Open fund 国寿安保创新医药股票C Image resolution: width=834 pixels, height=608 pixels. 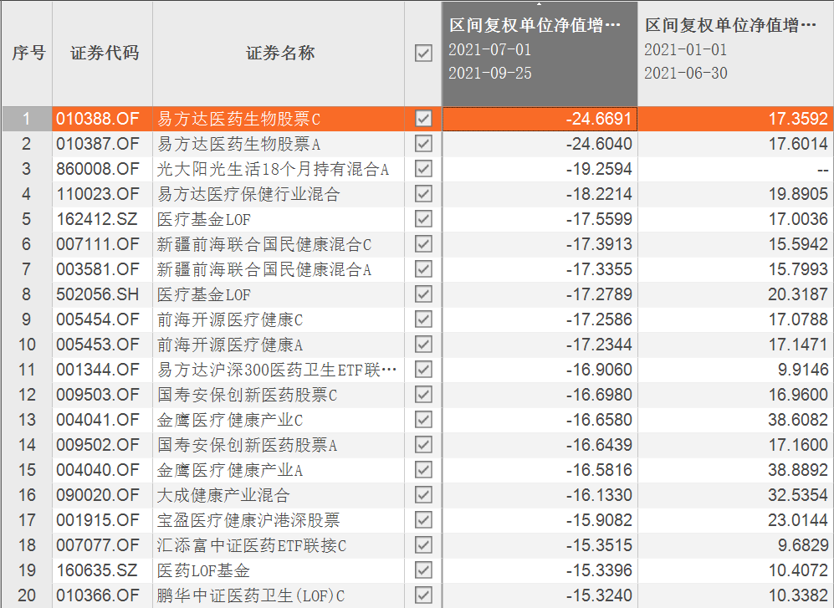248,395
